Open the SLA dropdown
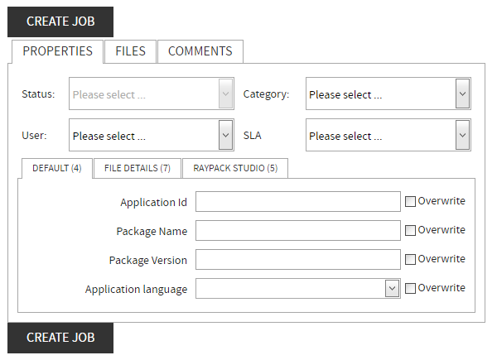Image resolution: width=497 pixels, height=360 pixels. click(x=388, y=136)
